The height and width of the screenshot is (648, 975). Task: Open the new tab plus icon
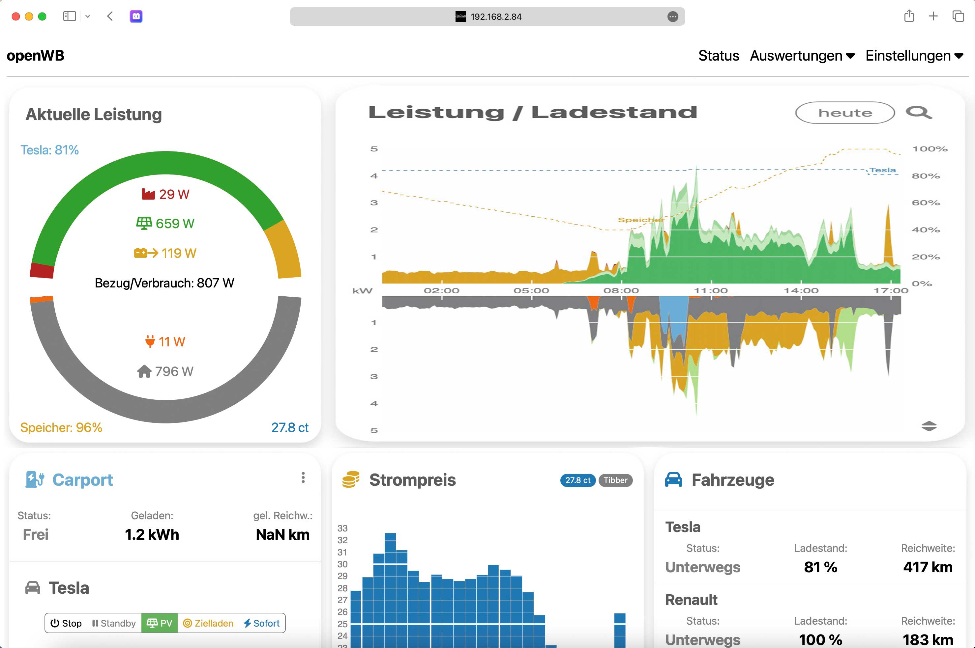[933, 16]
